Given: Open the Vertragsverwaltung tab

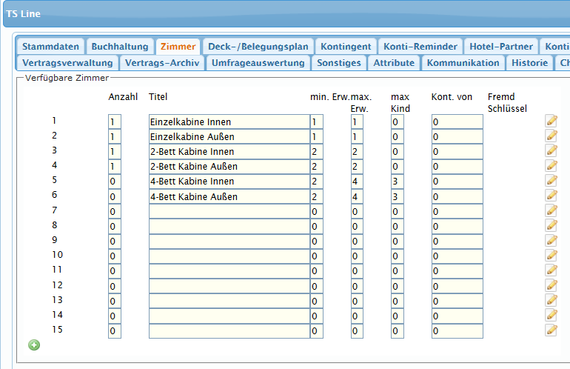Looking at the screenshot, I should click(67, 63).
